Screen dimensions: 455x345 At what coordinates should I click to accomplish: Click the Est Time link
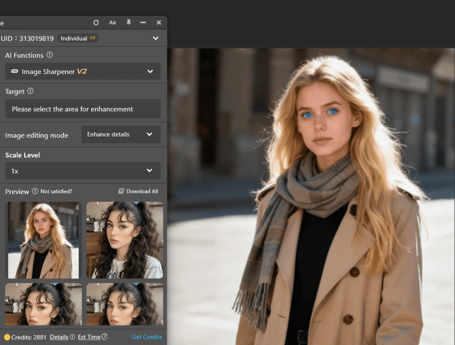(x=89, y=337)
